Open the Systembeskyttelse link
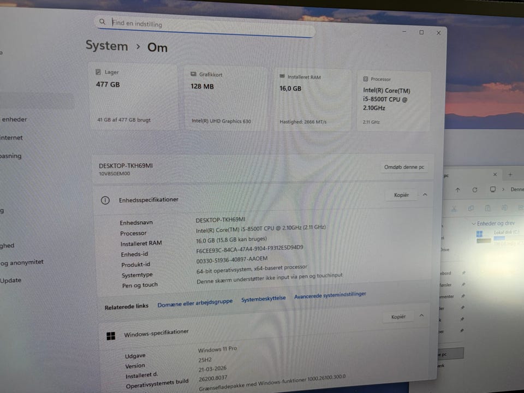This screenshot has height=393, width=524. 263,299
